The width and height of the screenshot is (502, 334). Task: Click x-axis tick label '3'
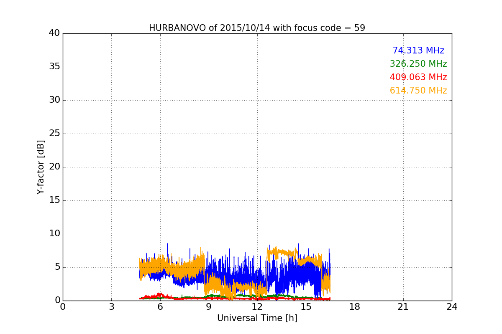click(x=111, y=307)
